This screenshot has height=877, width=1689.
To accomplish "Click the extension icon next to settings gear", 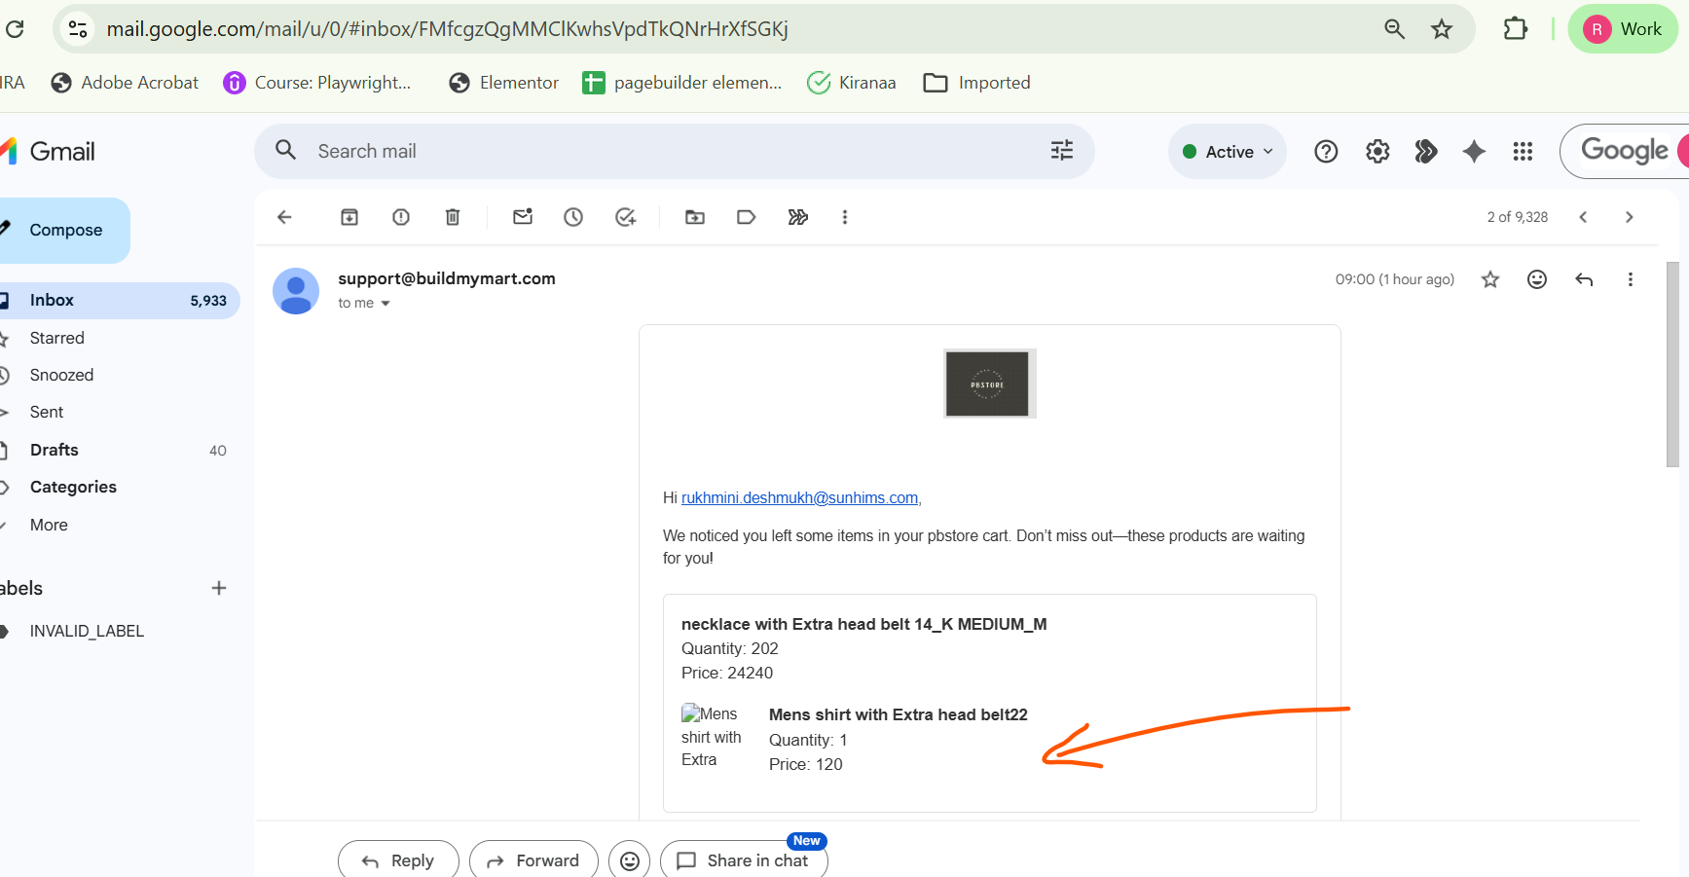I will tap(1426, 151).
